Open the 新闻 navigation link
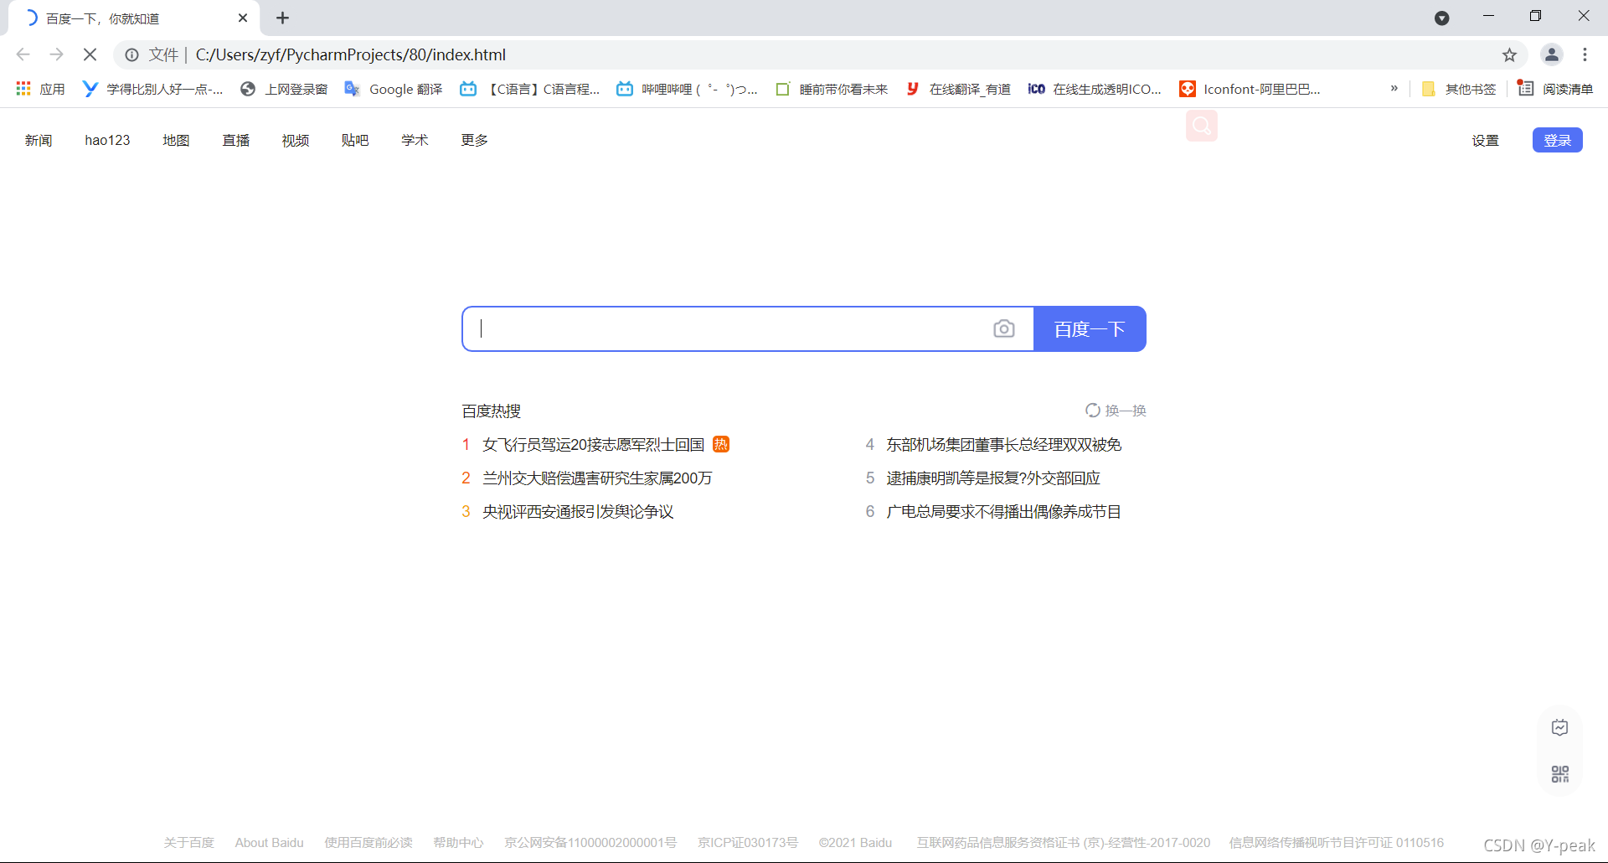 pos(39,140)
